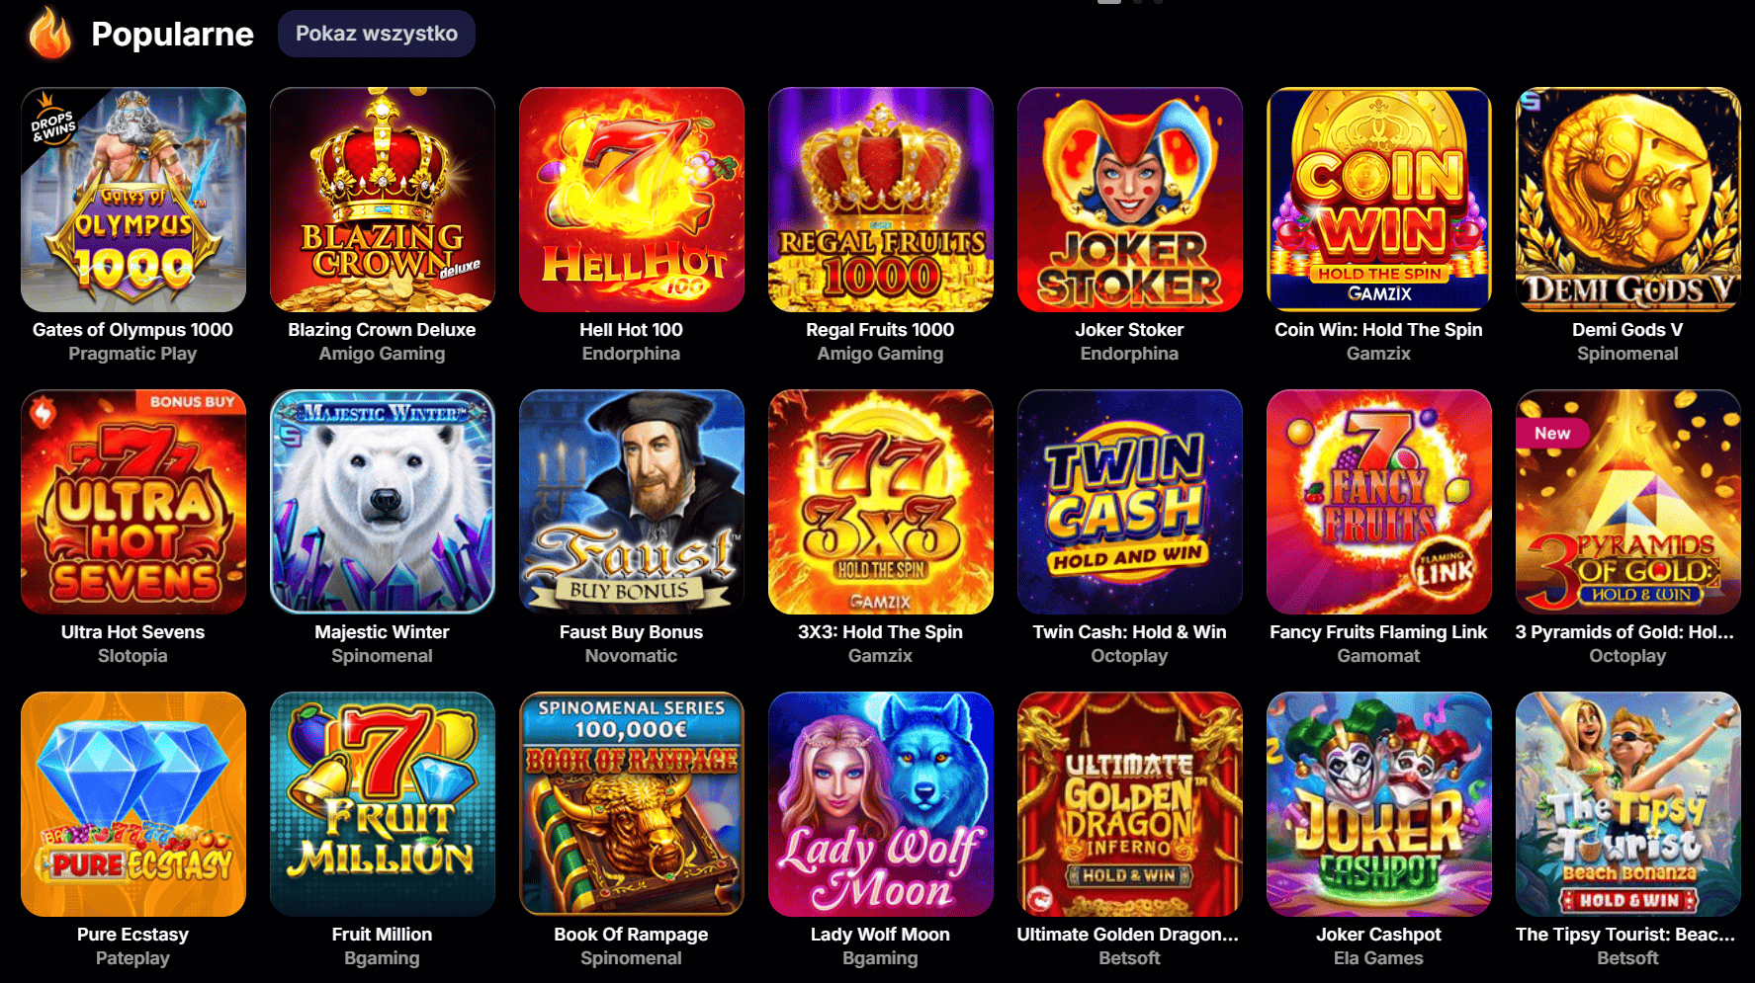This screenshot has width=1755, height=983.
Task: Open the Gates of Olympus 1000 thumbnail
Action: tap(133, 200)
